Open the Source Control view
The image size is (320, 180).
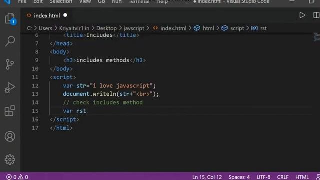[10, 64]
